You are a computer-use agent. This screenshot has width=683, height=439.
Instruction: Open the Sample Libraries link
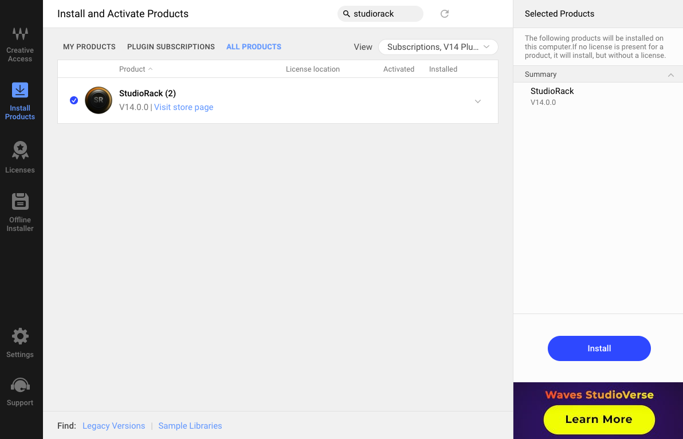pyautogui.click(x=190, y=426)
